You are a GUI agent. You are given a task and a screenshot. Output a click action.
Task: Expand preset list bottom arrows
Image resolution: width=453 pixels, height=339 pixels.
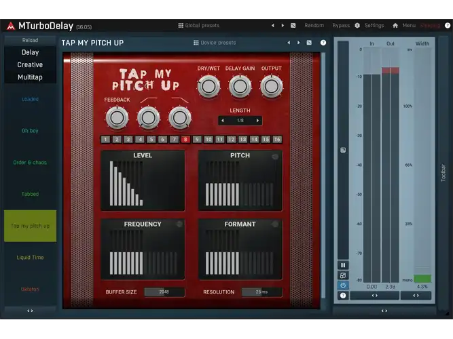pyautogui.click(x=30, y=311)
